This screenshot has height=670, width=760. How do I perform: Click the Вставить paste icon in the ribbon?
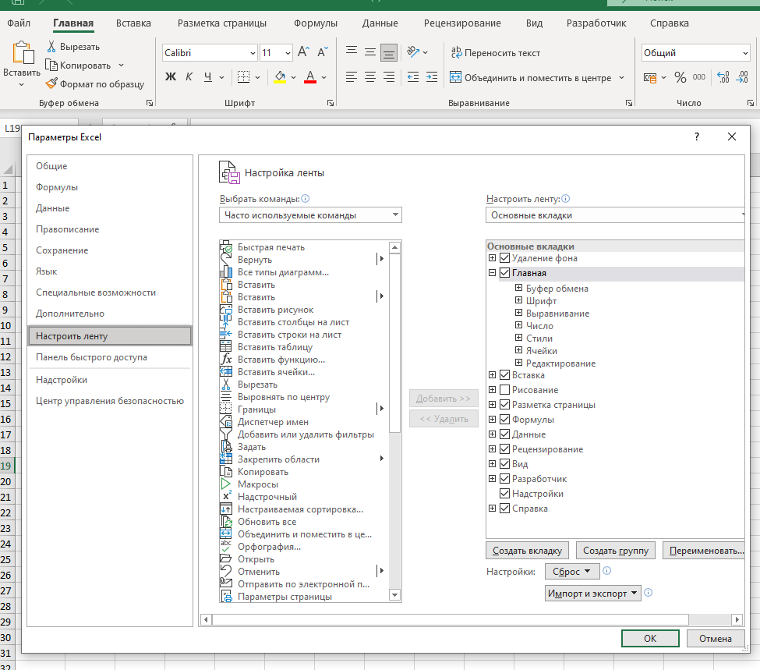pos(23,53)
